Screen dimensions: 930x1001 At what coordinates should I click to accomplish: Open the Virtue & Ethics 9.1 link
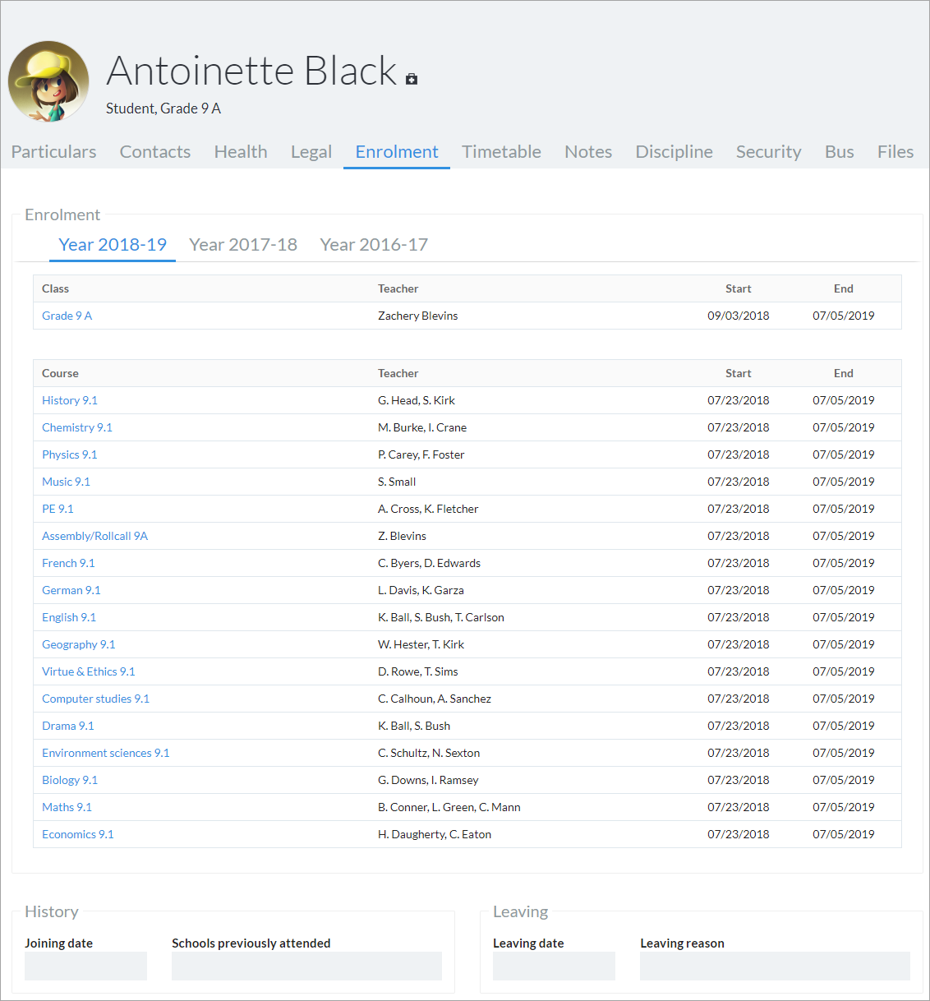pyautogui.click(x=89, y=671)
